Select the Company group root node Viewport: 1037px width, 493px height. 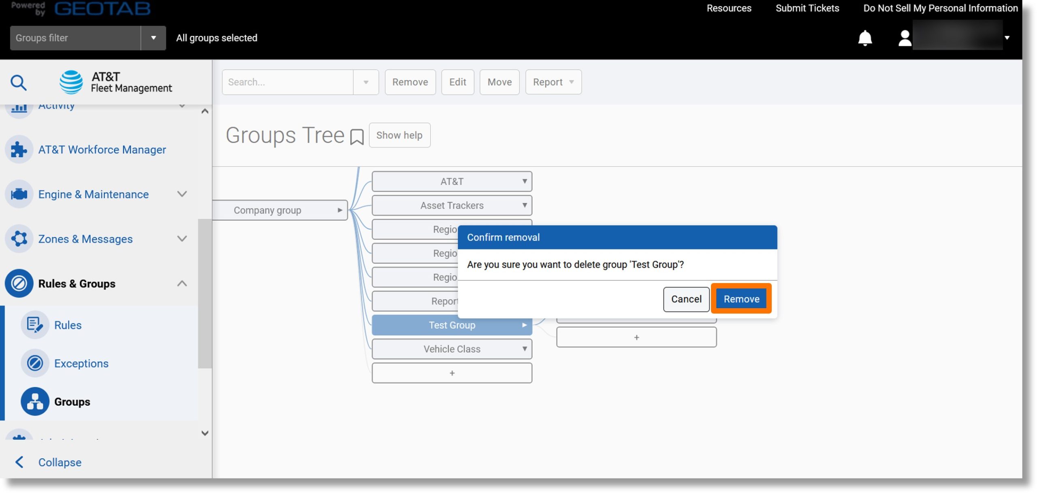[x=280, y=210]
